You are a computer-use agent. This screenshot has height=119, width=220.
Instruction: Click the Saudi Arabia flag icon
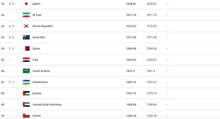click(x=26, y=71)
